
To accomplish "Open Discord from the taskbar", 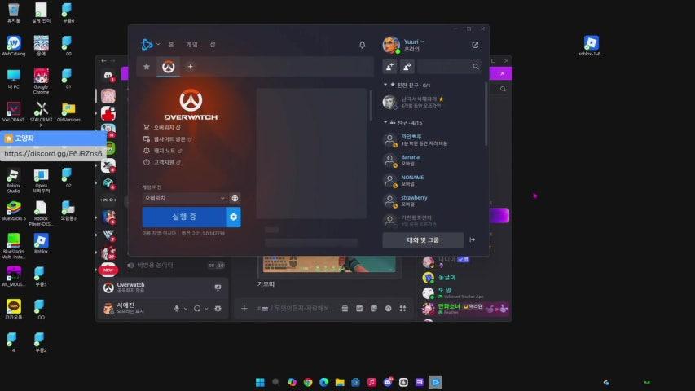I will (388, 382).
